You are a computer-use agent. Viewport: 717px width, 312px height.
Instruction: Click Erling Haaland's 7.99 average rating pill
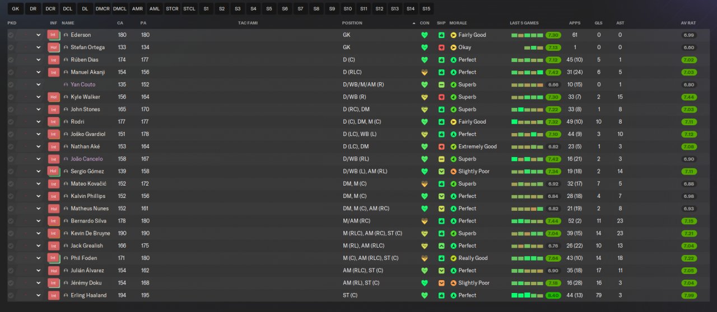pos(689,295)
